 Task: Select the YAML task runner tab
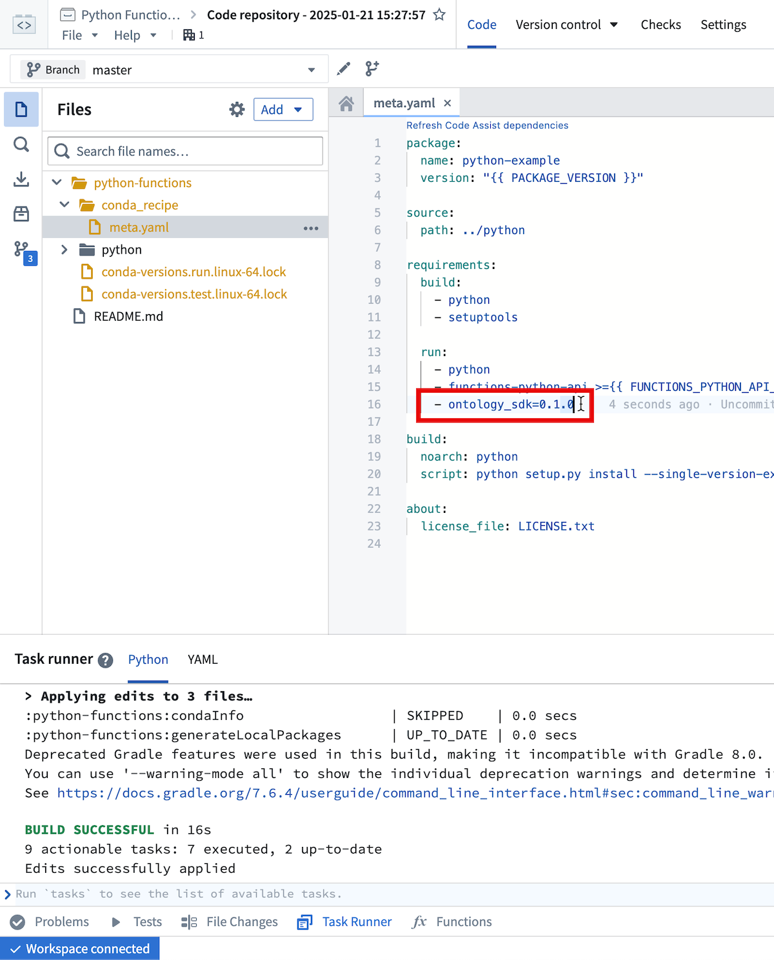(x=203, y=659)
